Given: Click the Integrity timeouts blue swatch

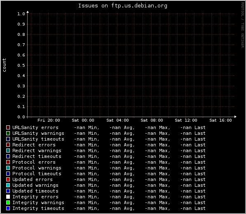Looking at the screenshot, I should point(8,208).
